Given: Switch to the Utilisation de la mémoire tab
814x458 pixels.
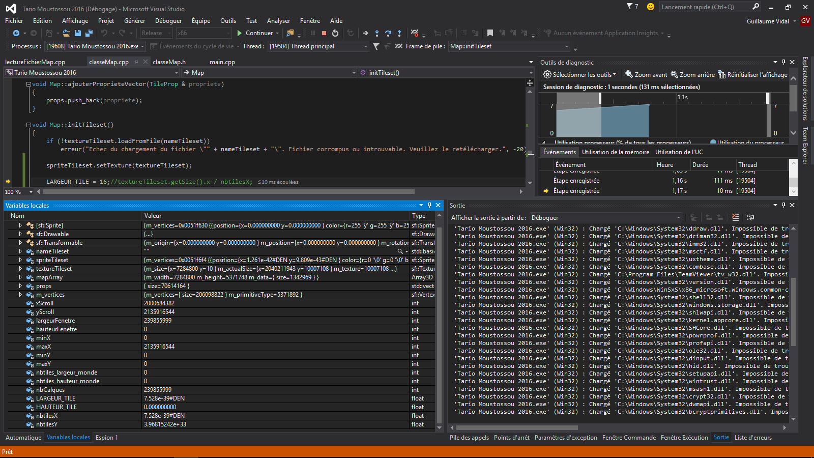Looking at the screenshot, I should click(616, 152).
